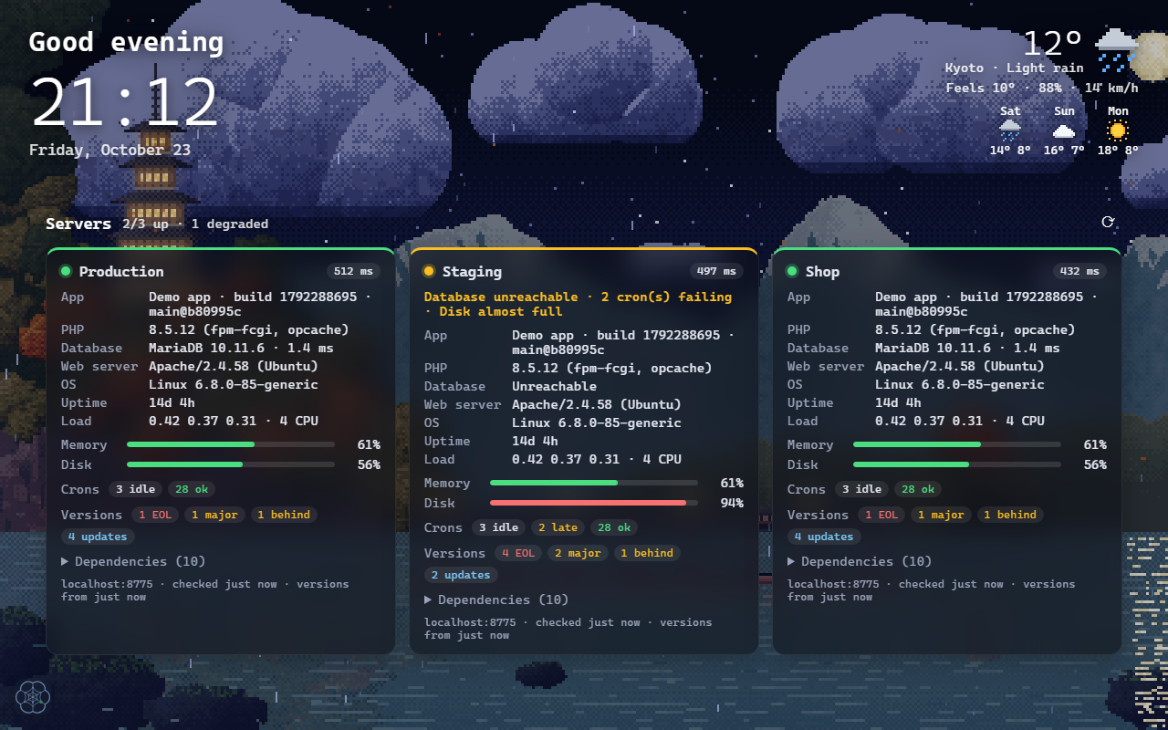Screen dimensions: 1168x730
Task: Select Monday's sunny forecast icon
Action: click(x=1118, y=130)
